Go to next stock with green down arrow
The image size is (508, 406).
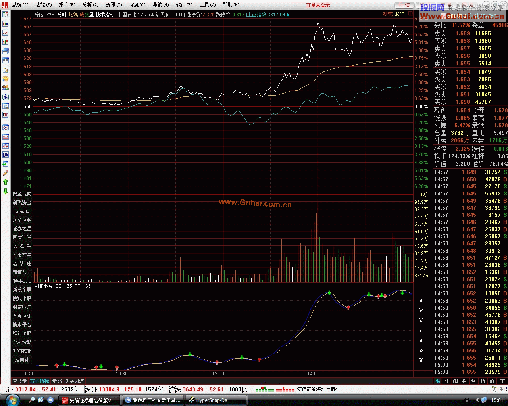6,191
